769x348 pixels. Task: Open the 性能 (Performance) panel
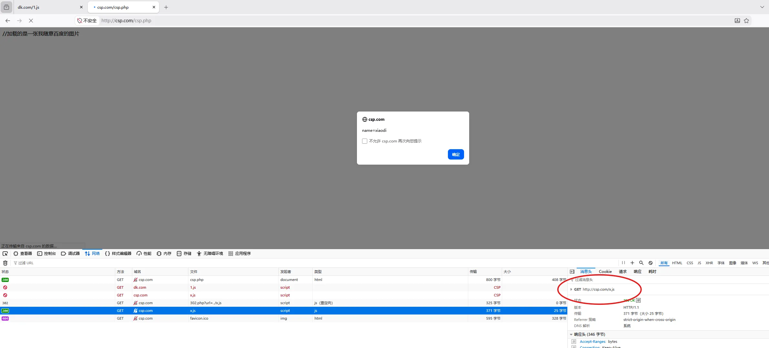tap(144, 254)
